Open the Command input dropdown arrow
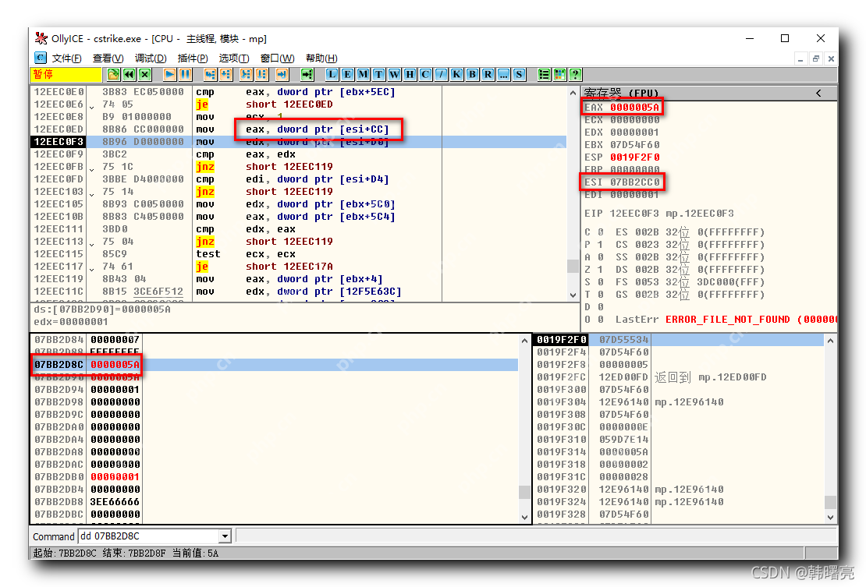The width and height of the screenshot is (866, 587). pos(226,536)
